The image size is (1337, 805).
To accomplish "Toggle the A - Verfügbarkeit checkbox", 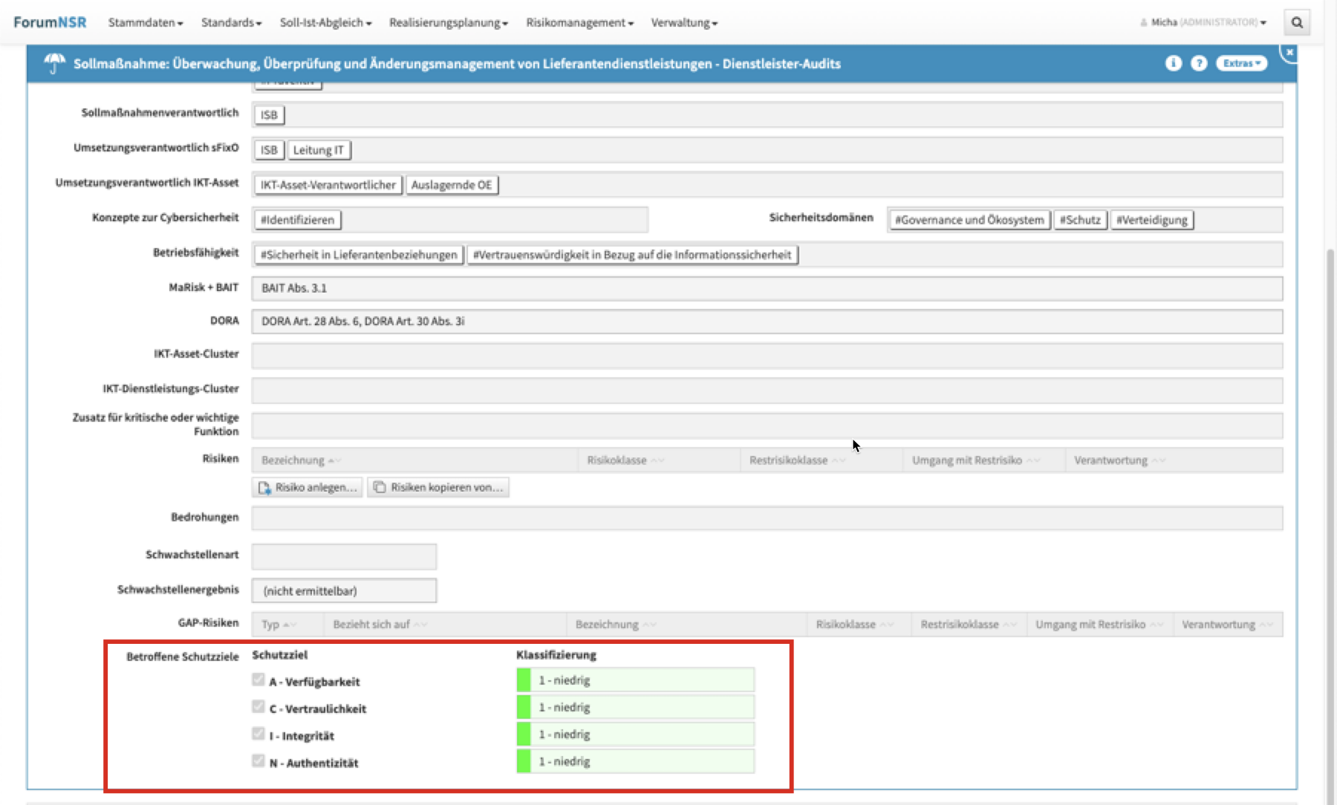I will click(x=258, y=679).
